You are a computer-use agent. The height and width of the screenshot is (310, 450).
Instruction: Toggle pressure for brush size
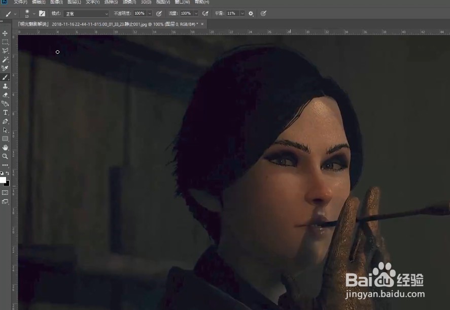click(x=263, y=14)
